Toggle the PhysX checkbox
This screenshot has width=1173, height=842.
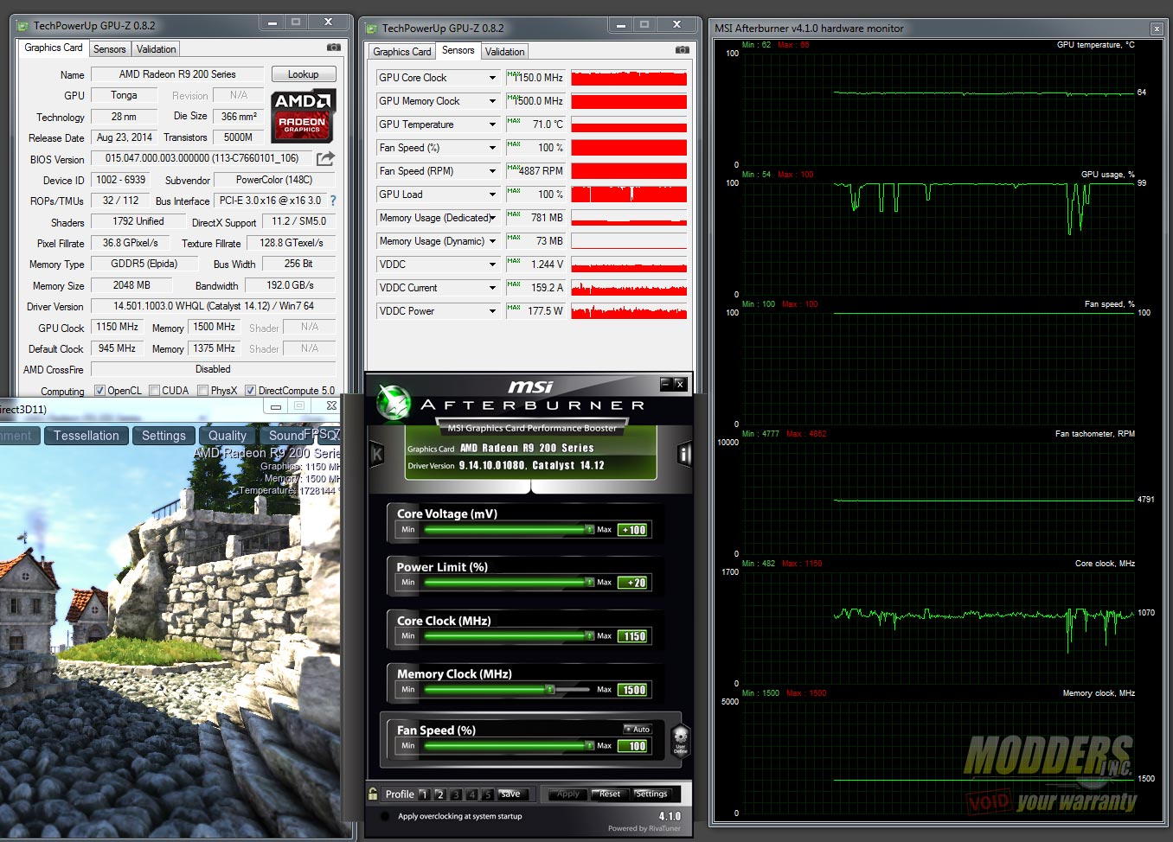(x=202, y=391)
